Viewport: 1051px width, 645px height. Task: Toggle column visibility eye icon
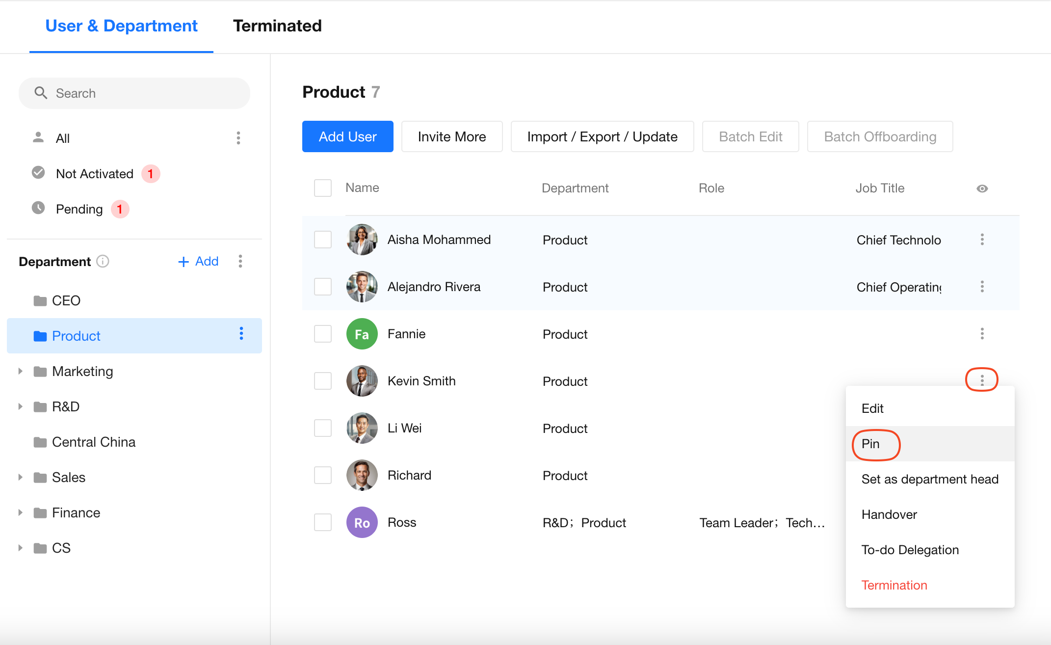(x=982, y=188)
